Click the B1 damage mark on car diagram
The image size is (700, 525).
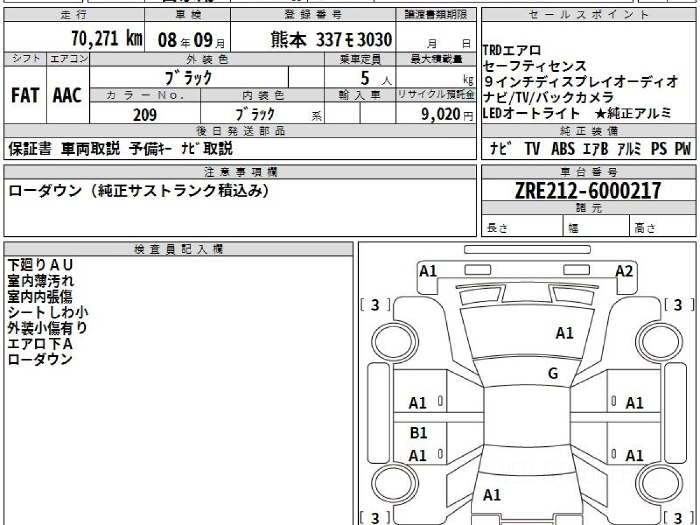click(418, 433)
